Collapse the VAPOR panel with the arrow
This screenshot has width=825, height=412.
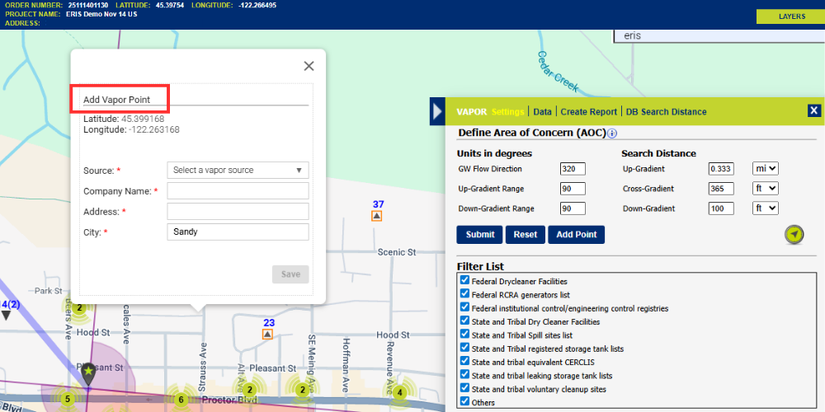(x=438, y=111)
